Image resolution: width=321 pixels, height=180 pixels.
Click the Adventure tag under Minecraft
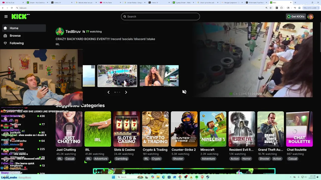(208, 159)
